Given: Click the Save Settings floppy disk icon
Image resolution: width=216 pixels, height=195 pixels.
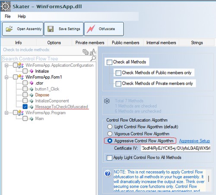Looking at the screenshot, I should point(51,29).
